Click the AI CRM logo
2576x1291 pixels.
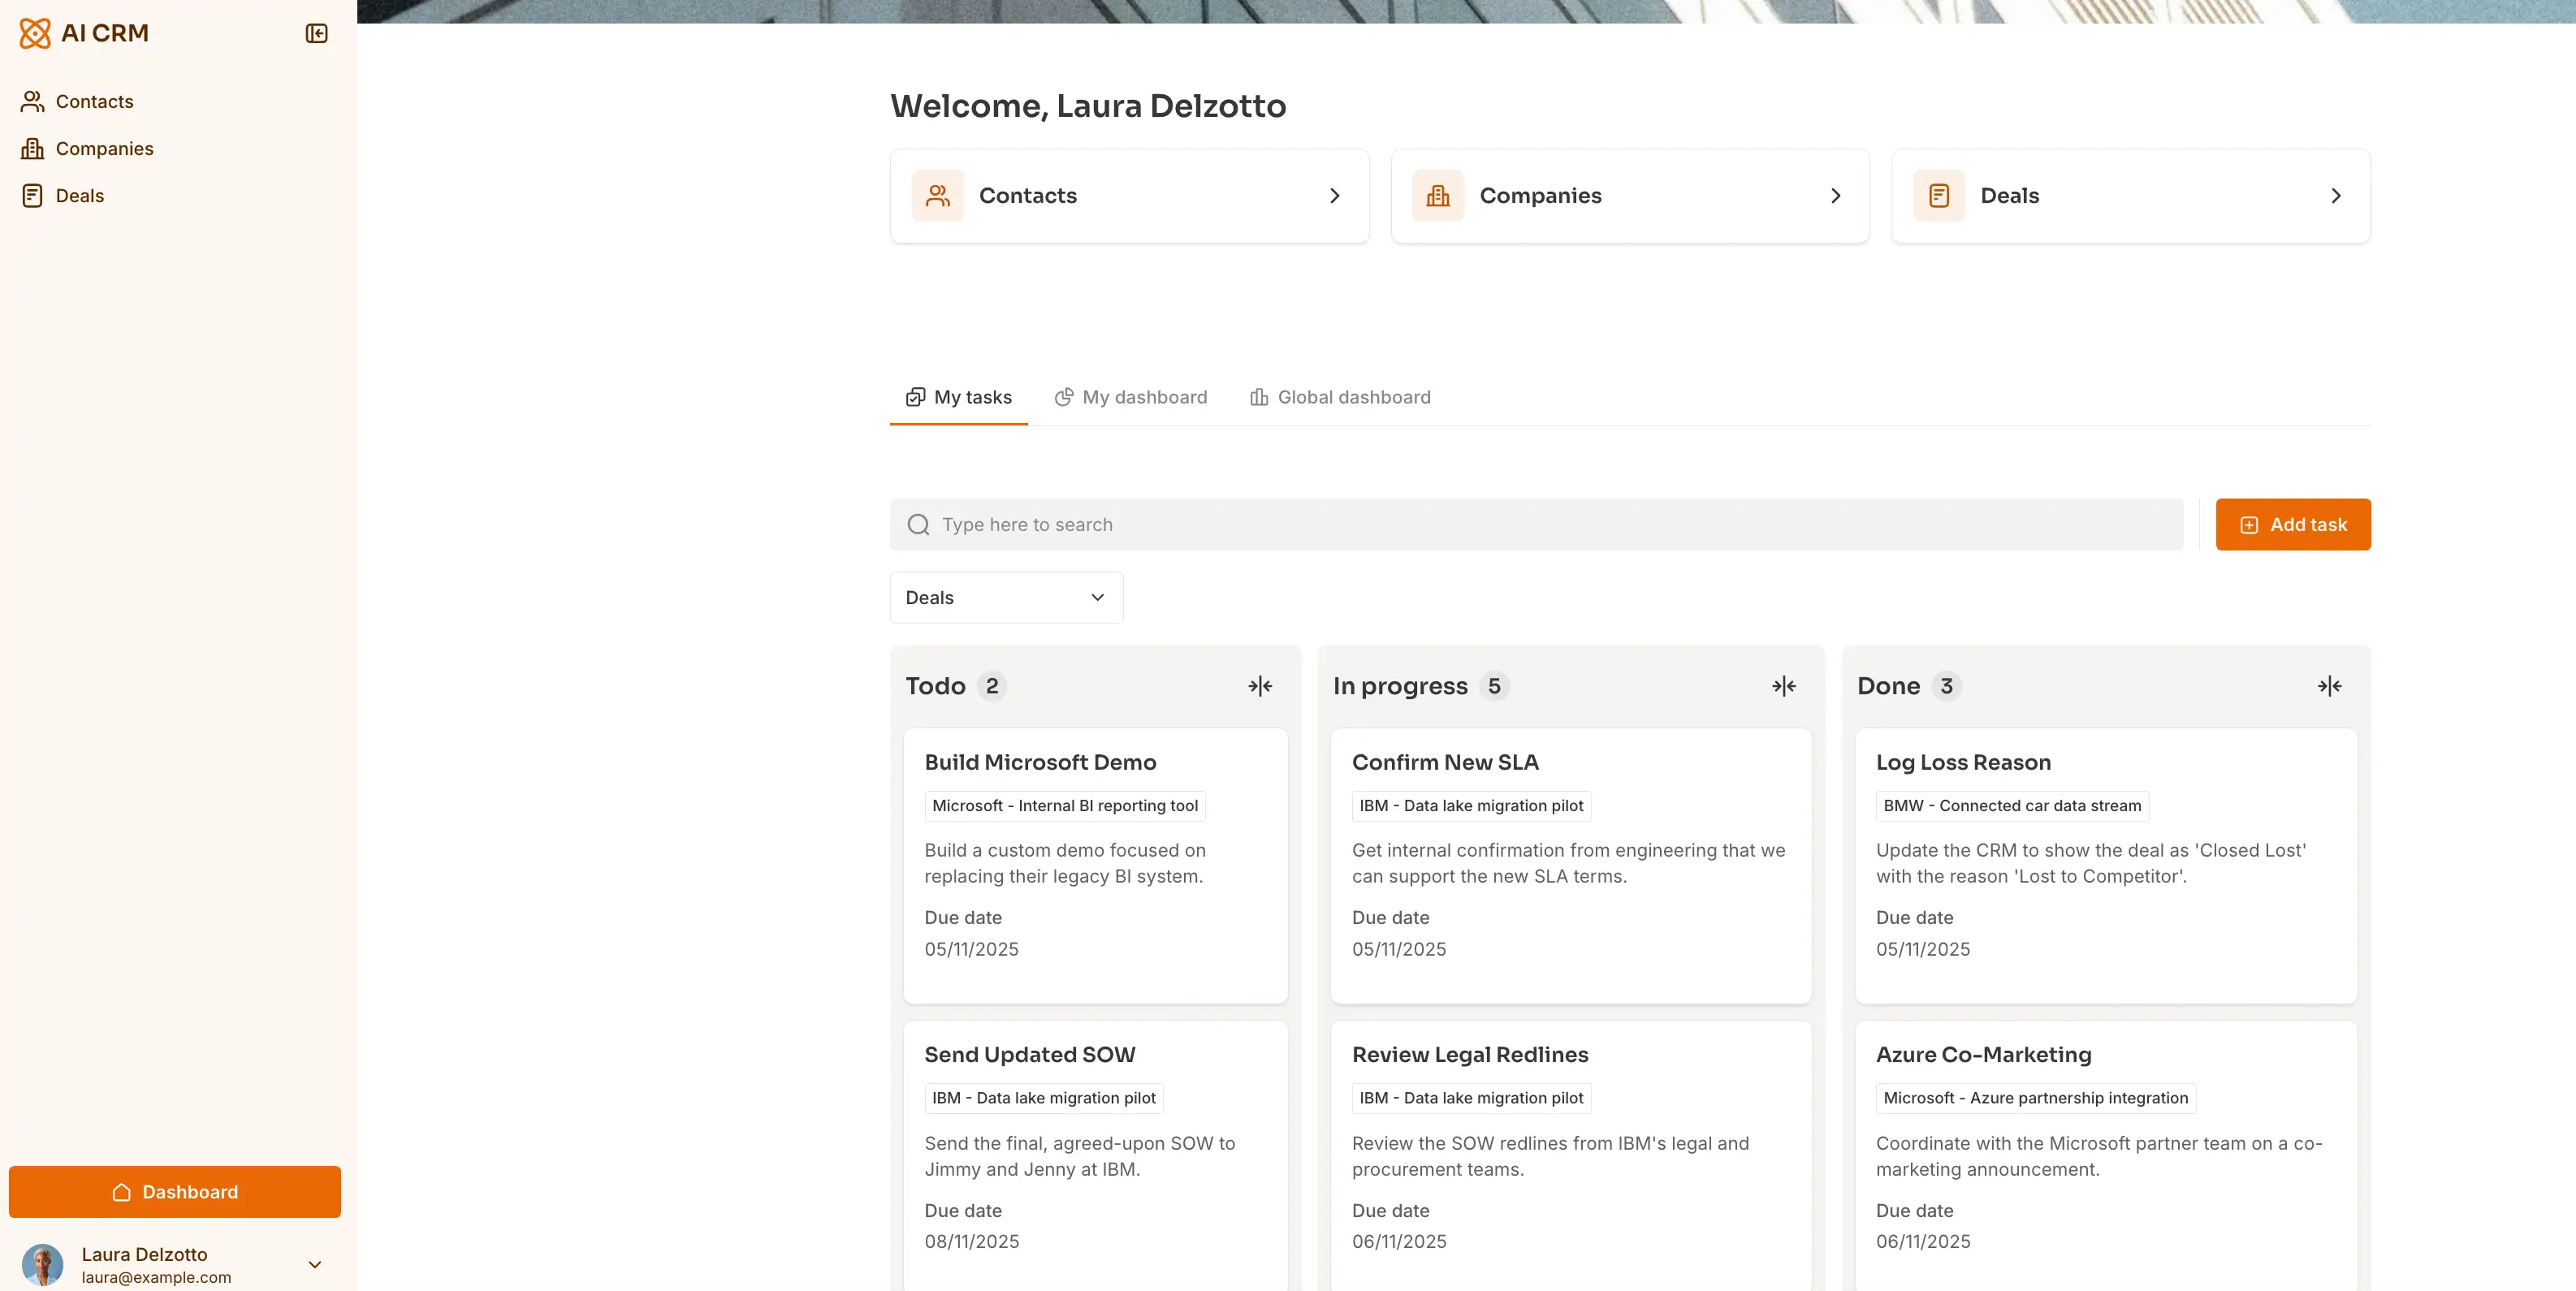pos(85,32)
